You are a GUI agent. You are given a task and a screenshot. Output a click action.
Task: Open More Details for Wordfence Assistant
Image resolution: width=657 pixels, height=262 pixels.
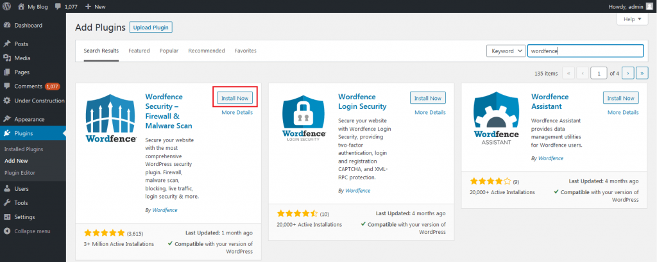point(623,113)
